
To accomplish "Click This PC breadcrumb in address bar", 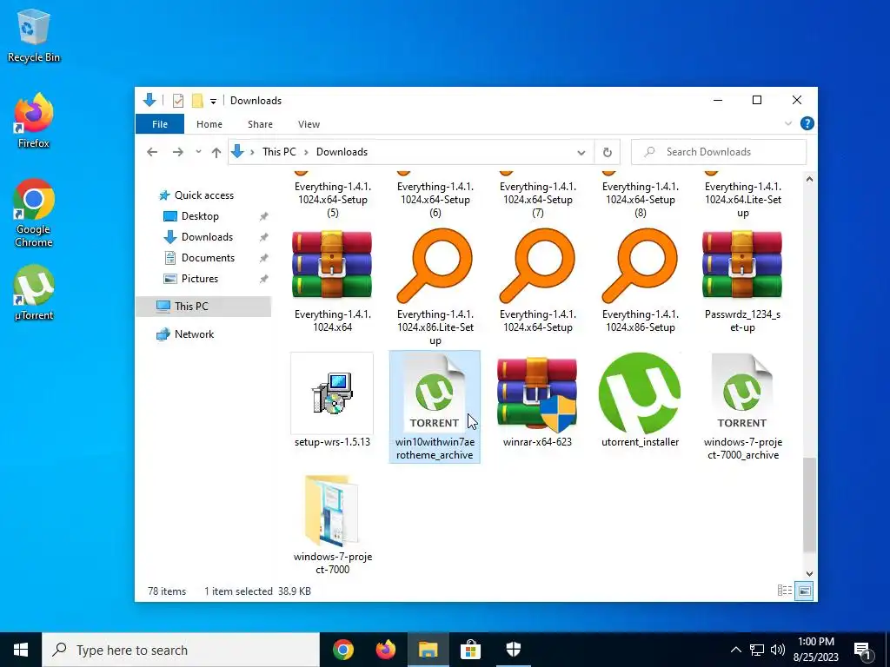I will pyautogui.click(x=279, y=152).
